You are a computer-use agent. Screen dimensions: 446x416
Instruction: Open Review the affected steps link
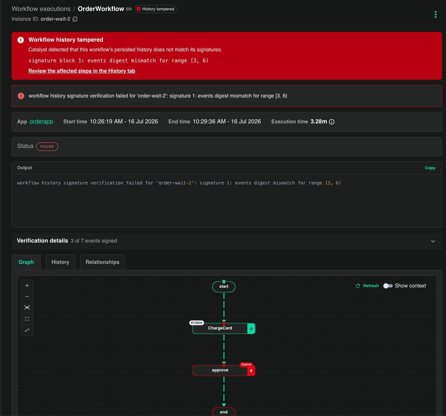(x=82, y=71)
